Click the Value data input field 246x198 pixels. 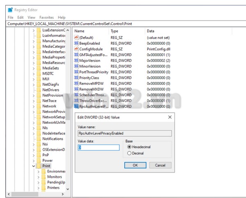(98, 148)
